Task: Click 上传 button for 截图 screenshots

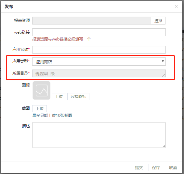Action: pyautogui.click(x=39, y=109)
